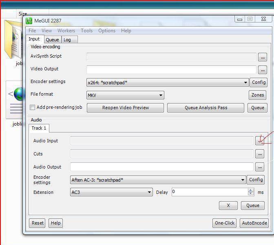The height and width of the screenshot is (245, 274).
Task: Click into the Video Output field
Action: click(x=171, y=70)
